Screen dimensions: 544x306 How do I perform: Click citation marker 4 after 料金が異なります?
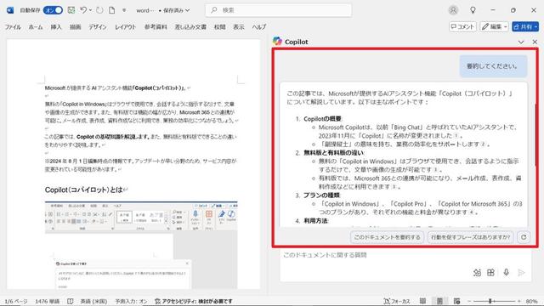coord(472,212)
